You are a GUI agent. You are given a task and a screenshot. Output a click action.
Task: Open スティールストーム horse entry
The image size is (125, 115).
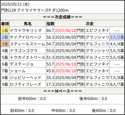pos(27,44)
